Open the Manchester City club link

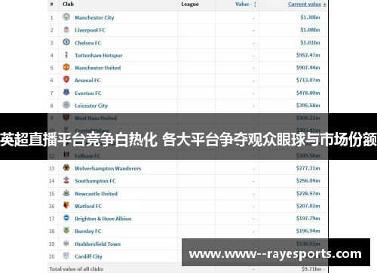point(94,17)
